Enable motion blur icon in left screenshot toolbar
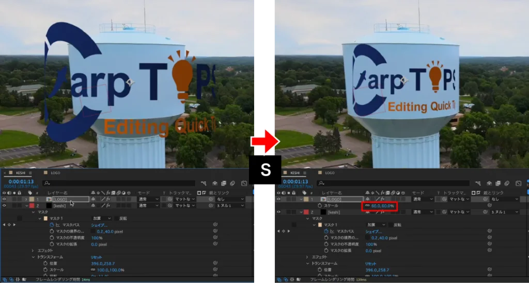529x283 pixels. (232, 184)
